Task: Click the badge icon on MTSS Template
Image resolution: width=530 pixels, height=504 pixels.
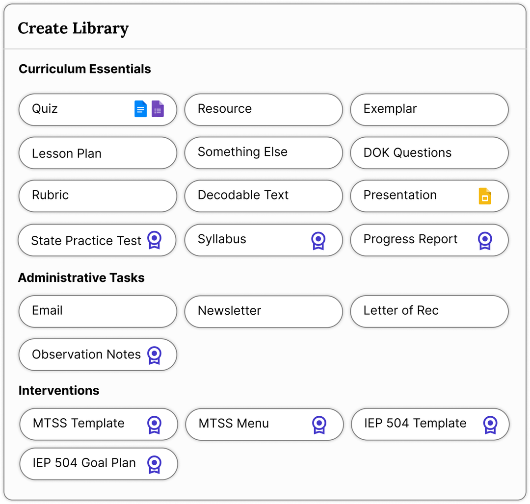Action: tap(156, 424)
